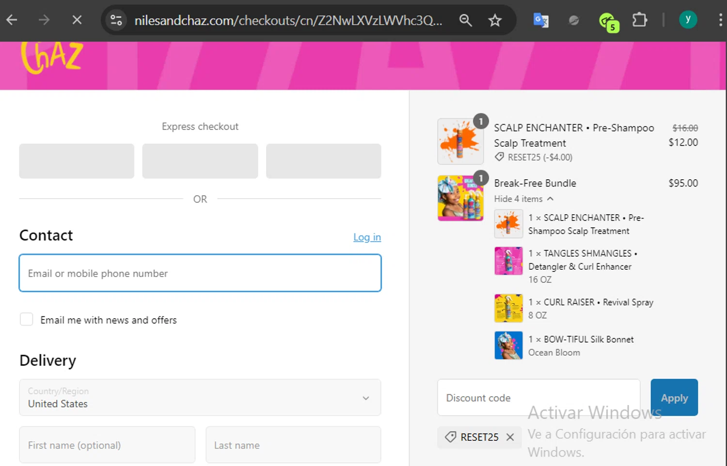Click the Scalp Enchanter product thumbnail
The height and width of the screenshot is (466, 727).
(x=460, y=141)
